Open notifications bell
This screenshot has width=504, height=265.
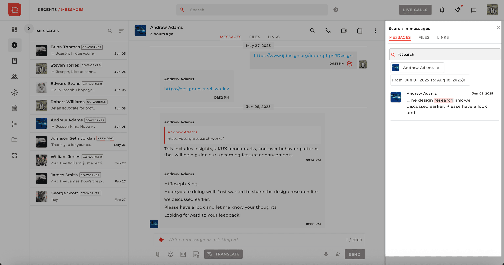[x=442, y=10]
